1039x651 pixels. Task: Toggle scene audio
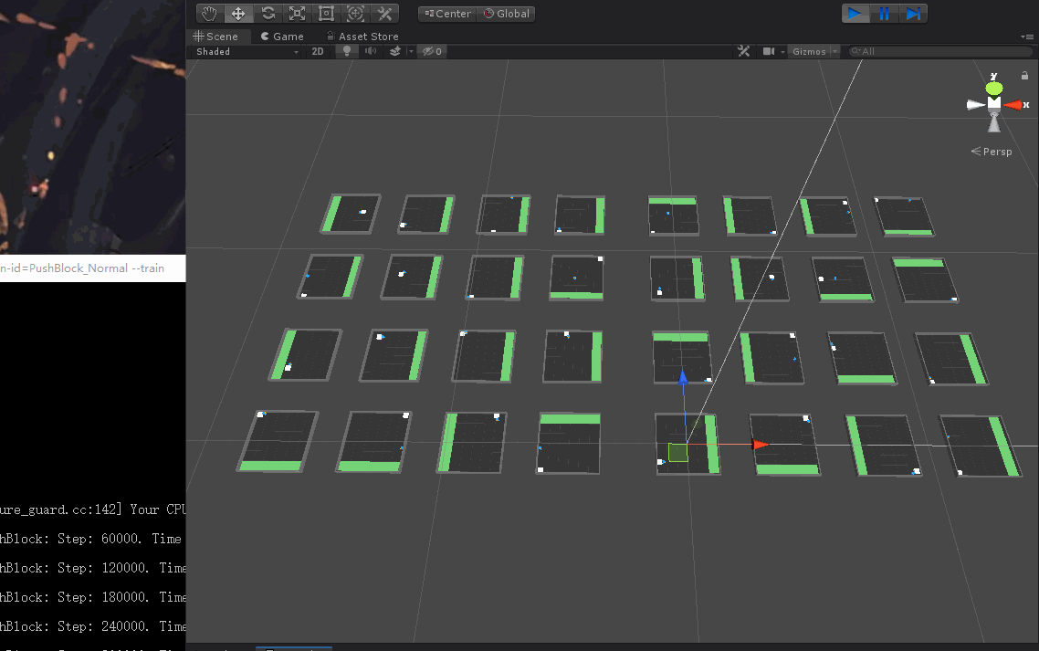pyautogui.click(x=371, y=52)
